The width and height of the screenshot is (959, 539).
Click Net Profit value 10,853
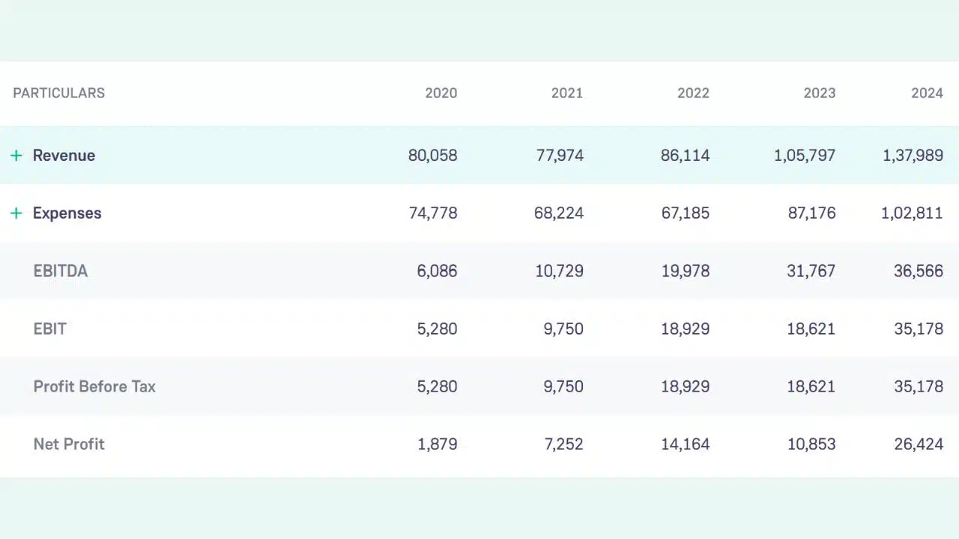811,444
